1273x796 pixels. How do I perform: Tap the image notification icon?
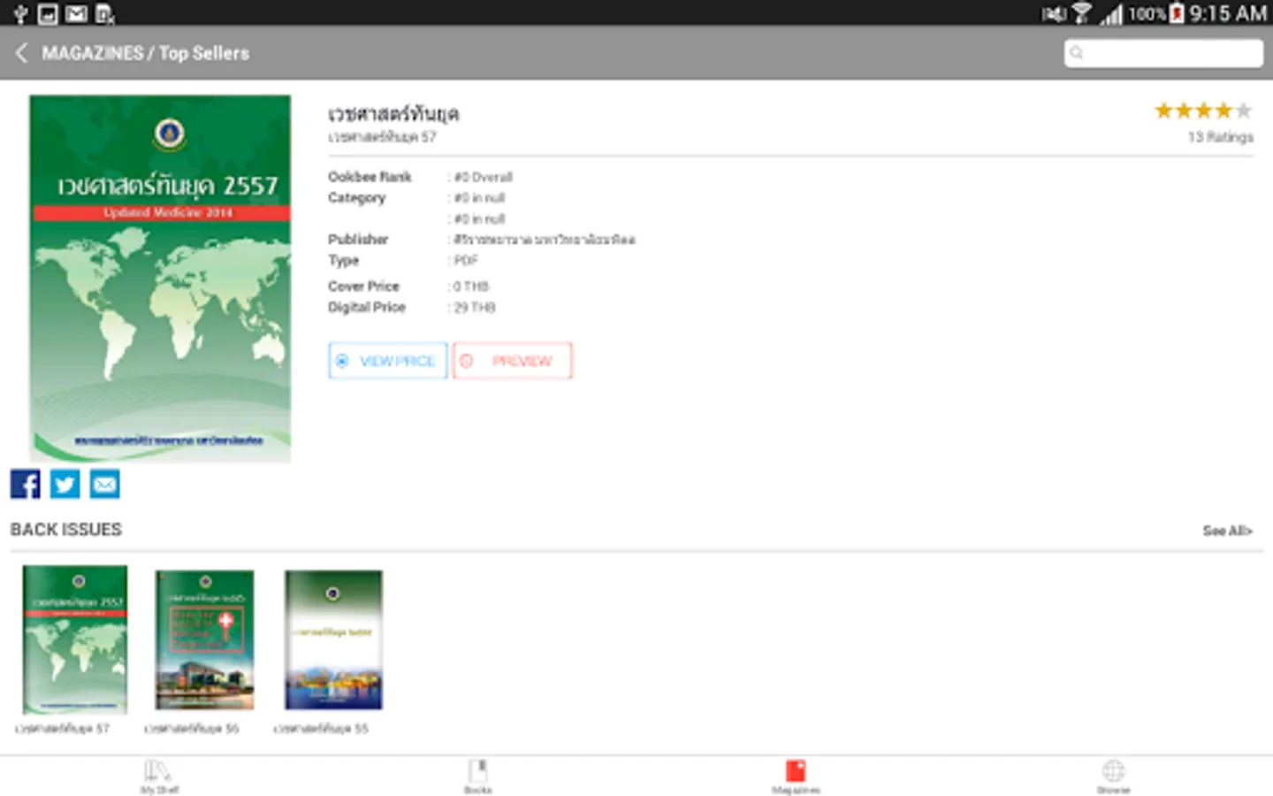[49, 13]
